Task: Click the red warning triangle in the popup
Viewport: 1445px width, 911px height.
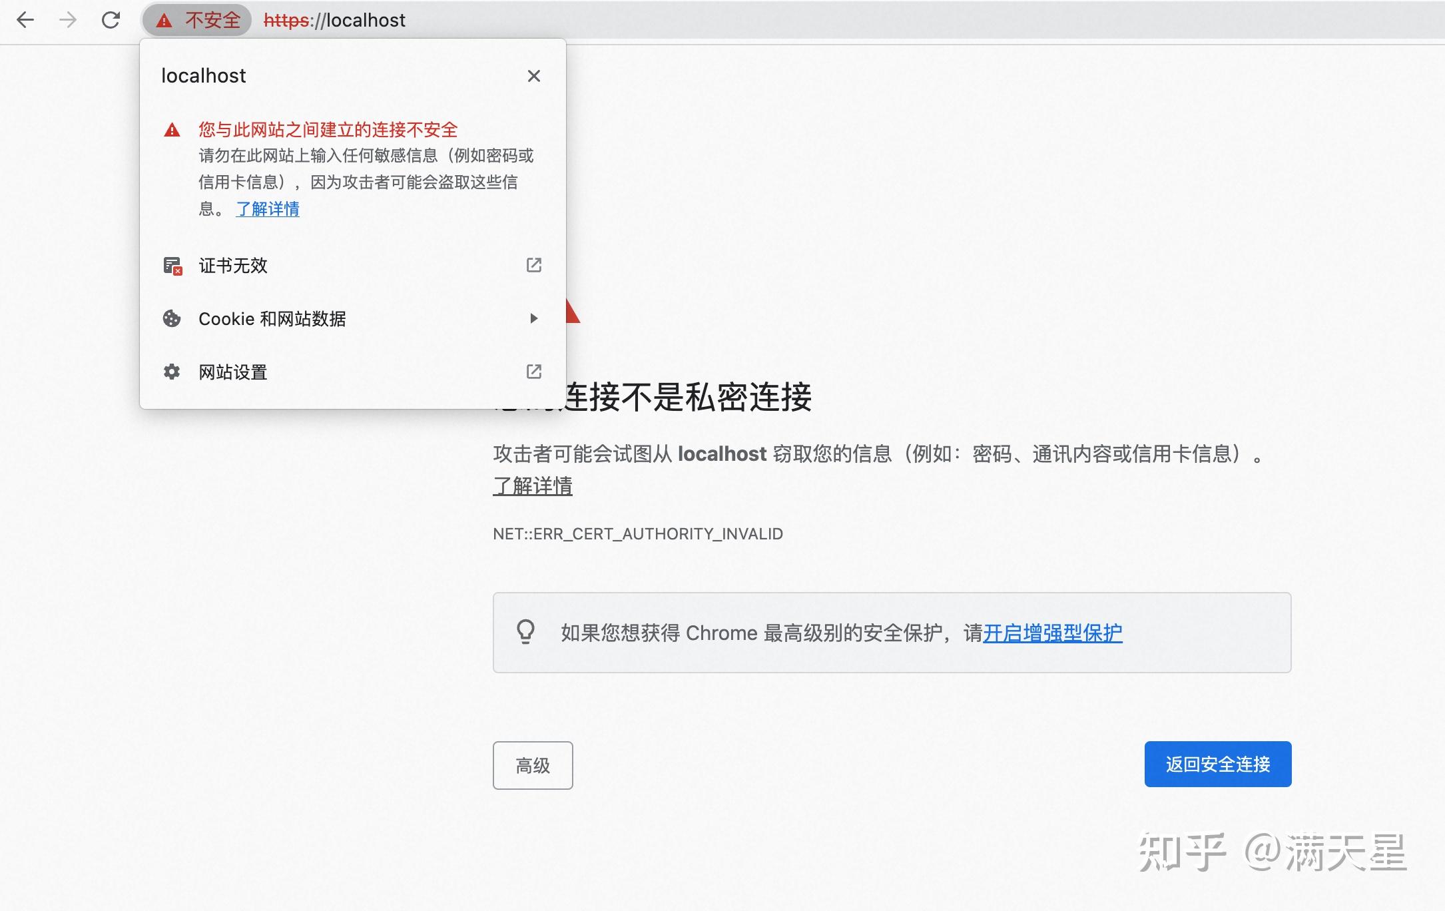Action: [x=172, y=130]
